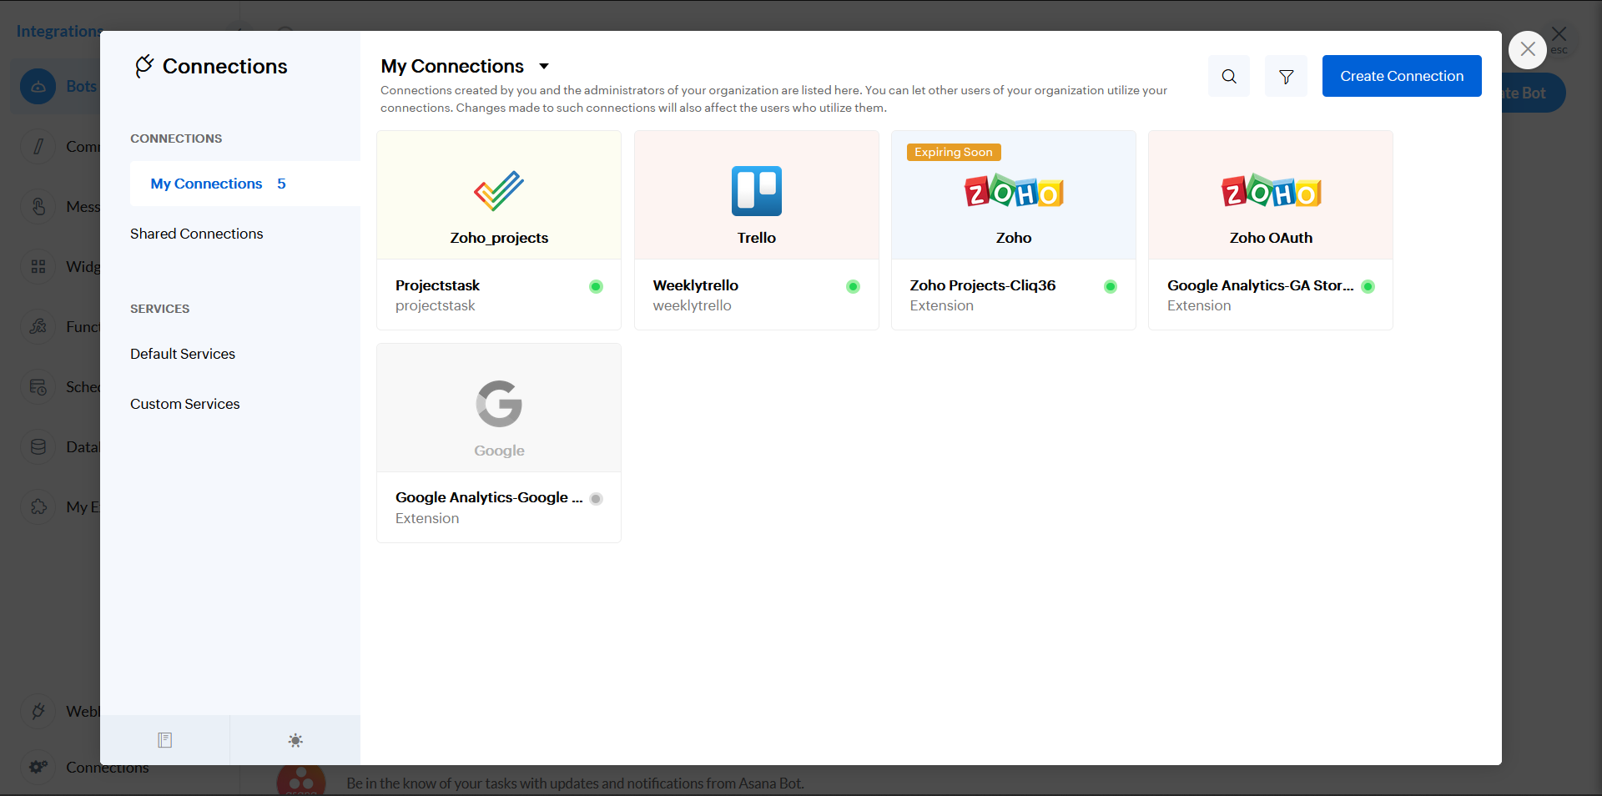Click the Connections gear icon in the background sidebar
The image size is (1602, 796).
[x=38, y=767]
